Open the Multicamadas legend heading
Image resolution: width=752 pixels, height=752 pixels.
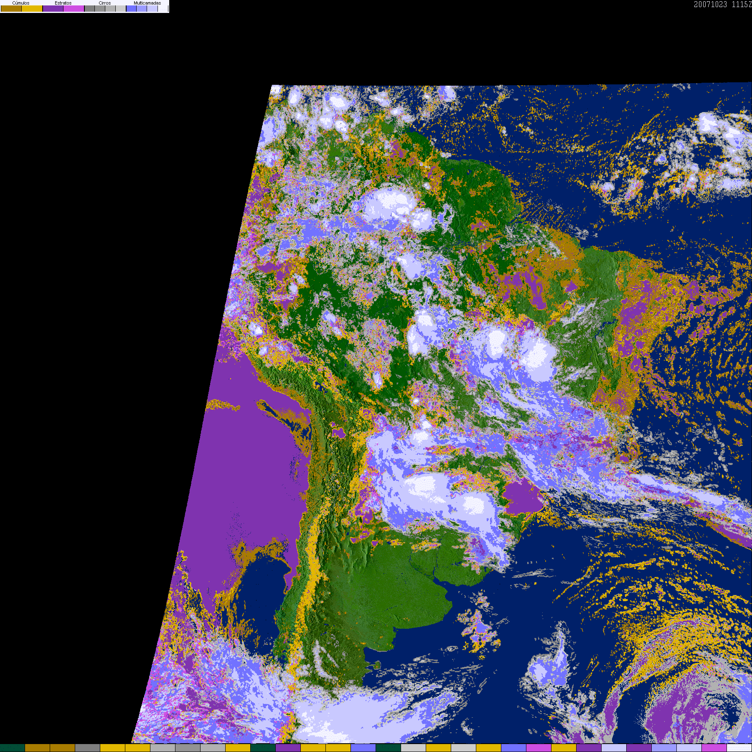pos(147,3)
